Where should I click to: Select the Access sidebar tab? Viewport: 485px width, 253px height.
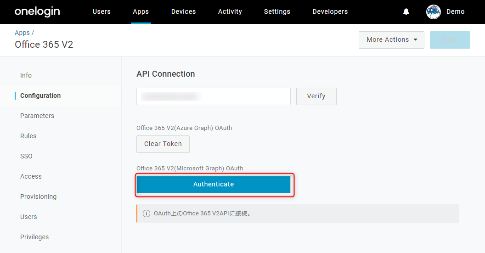click(31, 176)
